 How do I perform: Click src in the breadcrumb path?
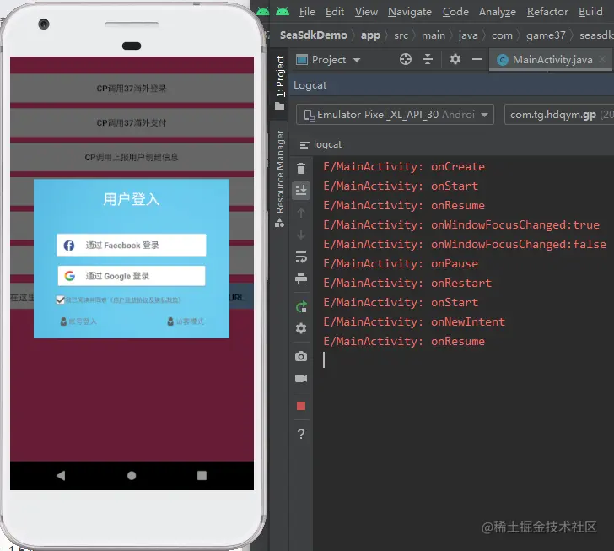[x=401, y=35]
